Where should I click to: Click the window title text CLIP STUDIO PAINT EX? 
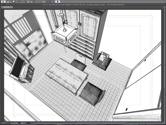point(115,5)
